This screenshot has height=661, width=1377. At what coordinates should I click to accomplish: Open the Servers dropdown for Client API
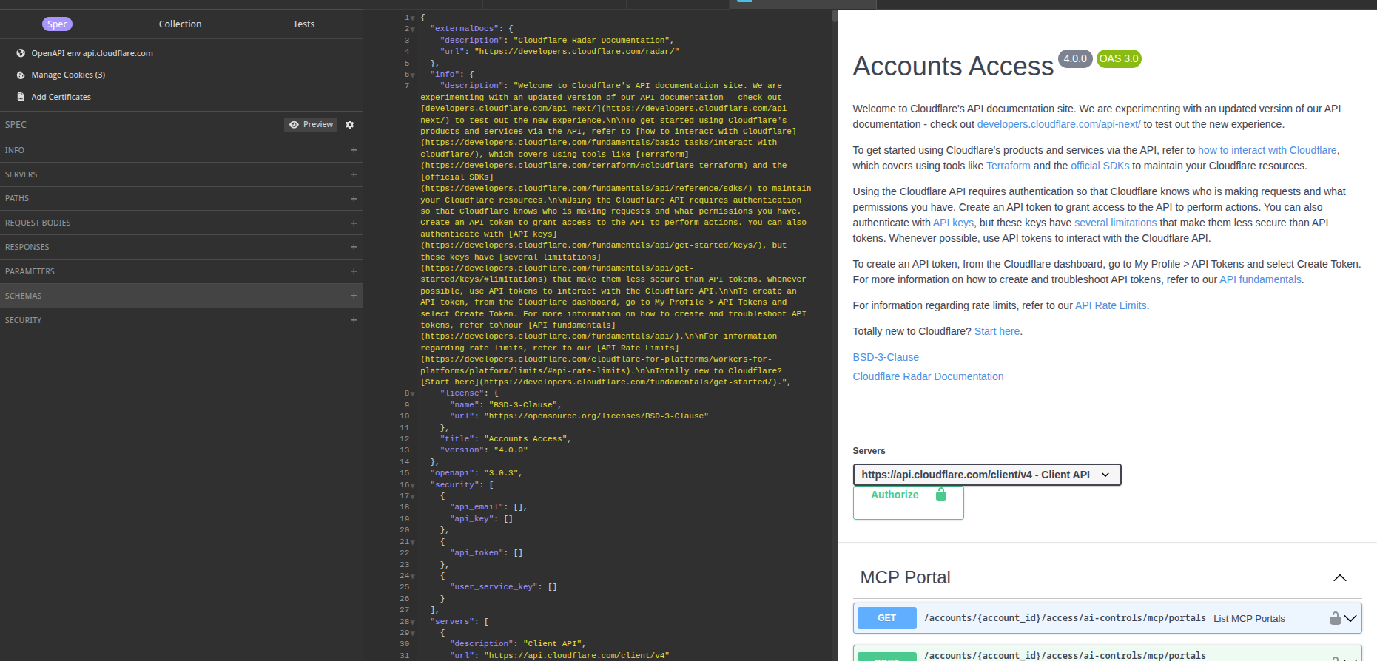(x=987, y=475)
